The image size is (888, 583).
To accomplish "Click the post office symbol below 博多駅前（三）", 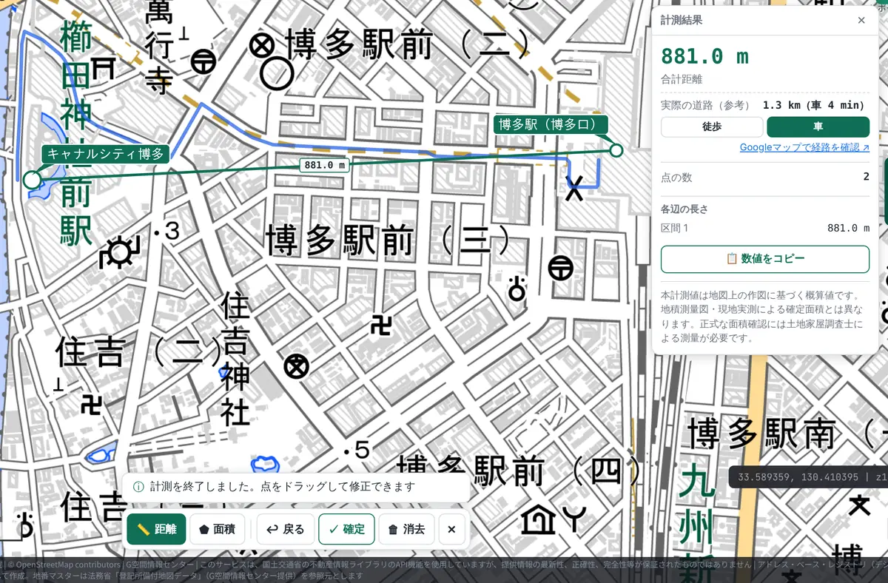I will (561, 267).
